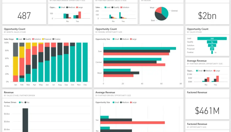Viewport: 231px width, 132px height.
Task: Open the Opportunity Count by Sales Stage funnel title
Action: 197,29
